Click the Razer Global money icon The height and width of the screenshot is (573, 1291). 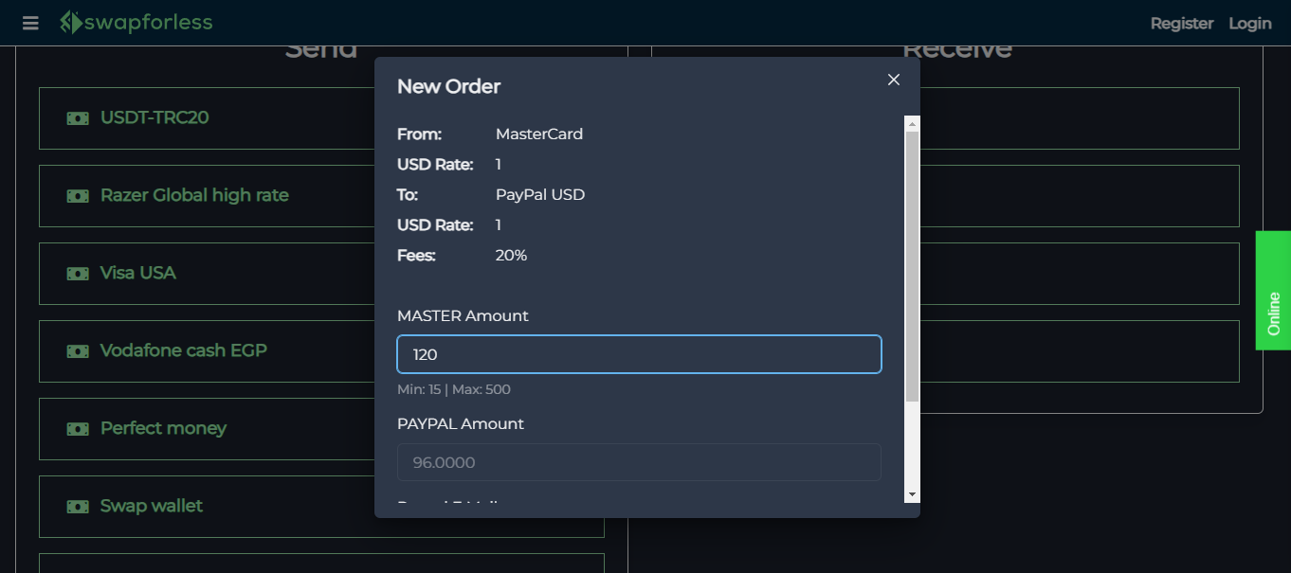[x=78, y=196]
